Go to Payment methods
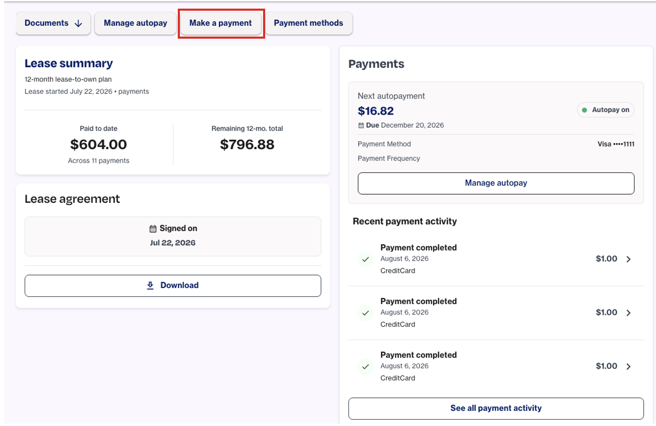 point(309,23)
